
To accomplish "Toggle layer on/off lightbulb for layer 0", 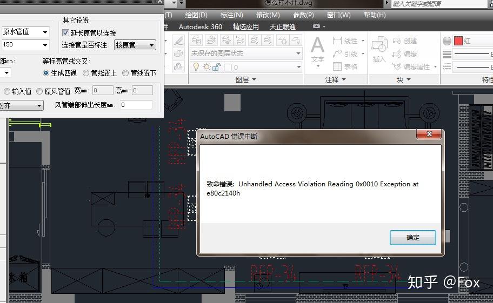I will point(196,67).
